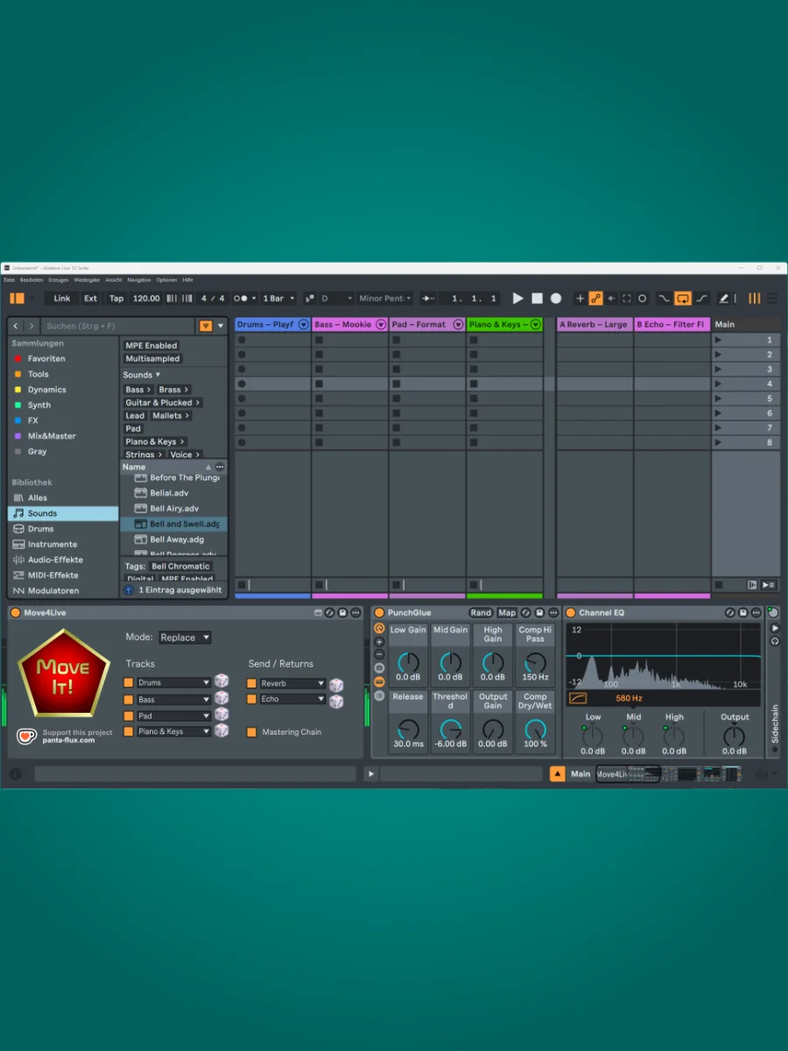Click dice icon next to Pad track

[x=222, y=714]
